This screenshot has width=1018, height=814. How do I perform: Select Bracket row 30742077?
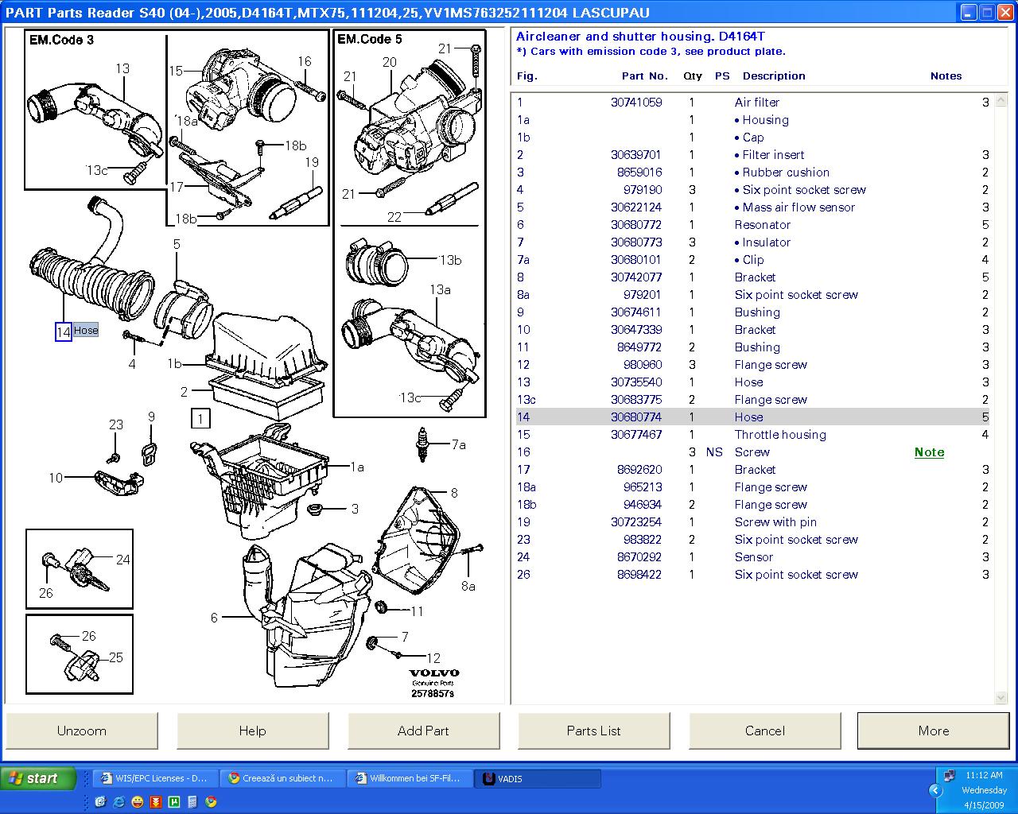click(x=752, y=277)
